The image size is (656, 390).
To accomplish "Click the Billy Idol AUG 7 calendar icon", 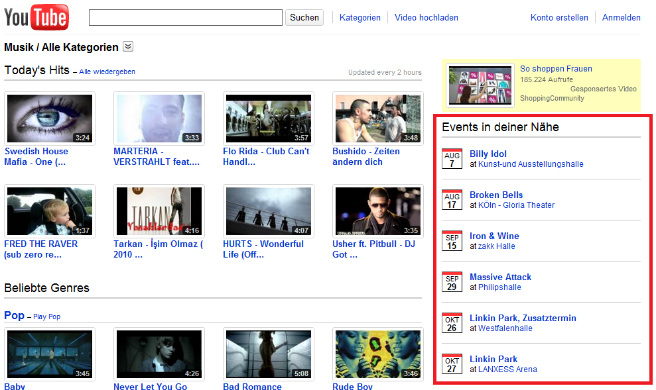I will 452,159.
